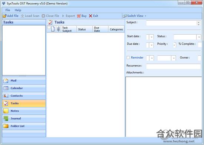
Task: Click the Buy shopping cart icon
Action: pyautogui.click(x=79, y=16)
